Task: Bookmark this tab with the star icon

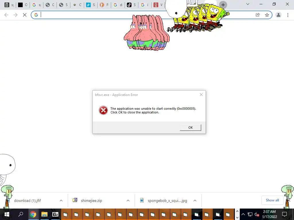Action: click(267, 15)
